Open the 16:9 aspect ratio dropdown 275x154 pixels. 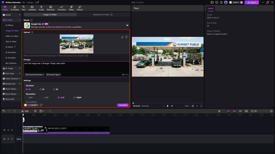[187, 106]
